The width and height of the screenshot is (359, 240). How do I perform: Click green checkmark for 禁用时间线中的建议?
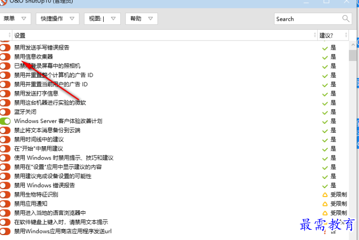click(325, 140)
